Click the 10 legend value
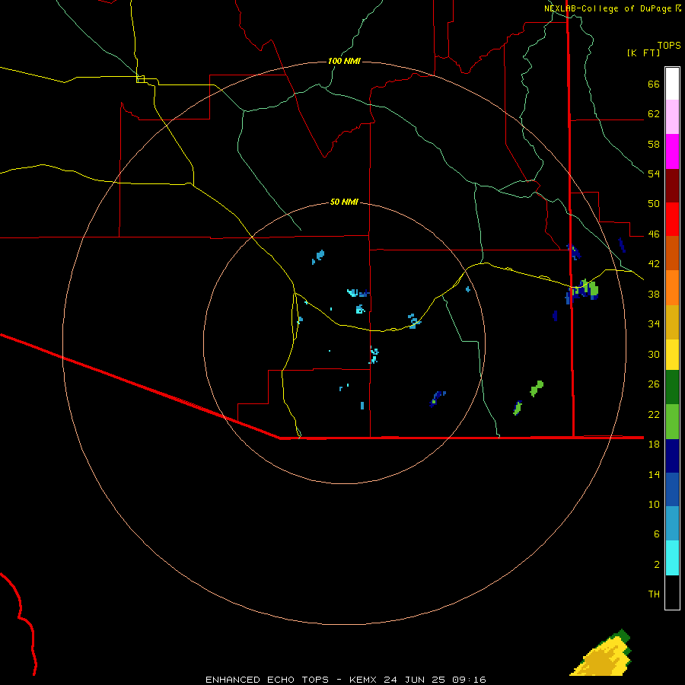This screenshot has width=685, height=685. pos(654,504)
